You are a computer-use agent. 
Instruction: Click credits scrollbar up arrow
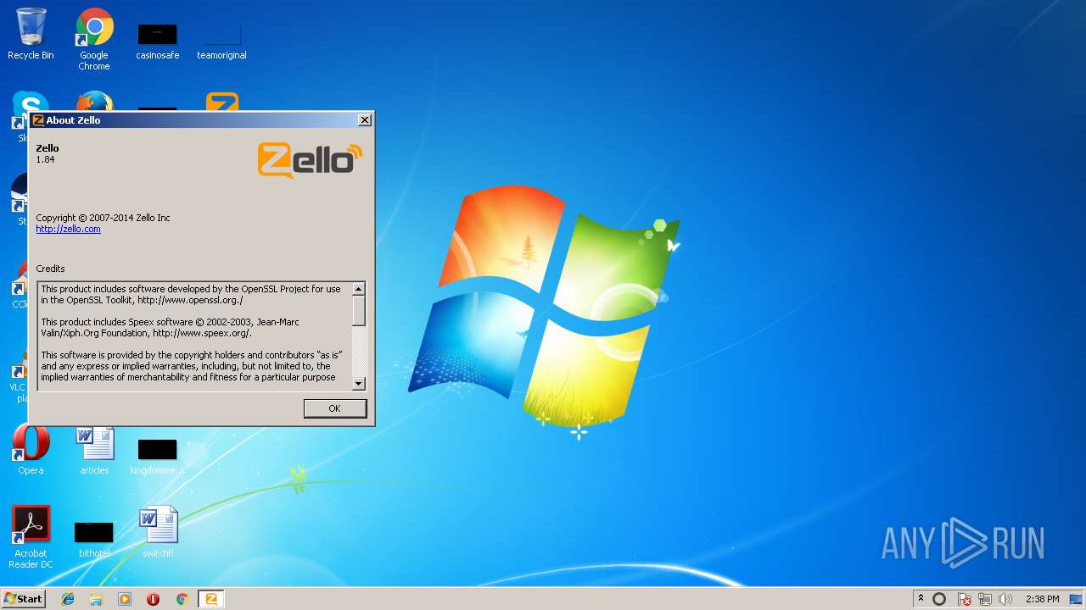[x=359, y=289]
